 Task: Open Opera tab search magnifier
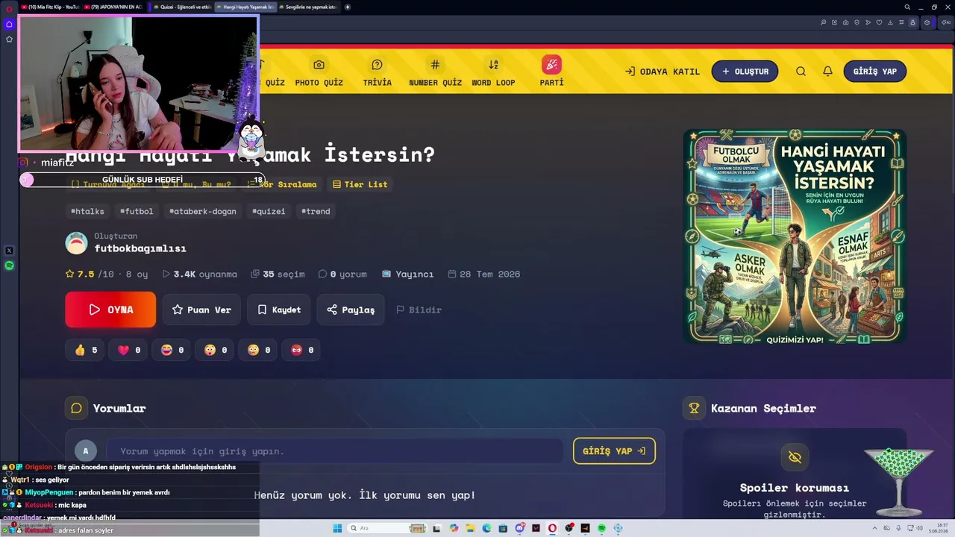[x=907, y=7]
